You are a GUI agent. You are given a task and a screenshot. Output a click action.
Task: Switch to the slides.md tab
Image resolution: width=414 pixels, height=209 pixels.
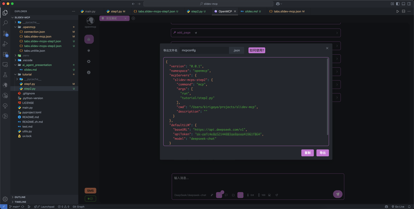tap(251, 11)
